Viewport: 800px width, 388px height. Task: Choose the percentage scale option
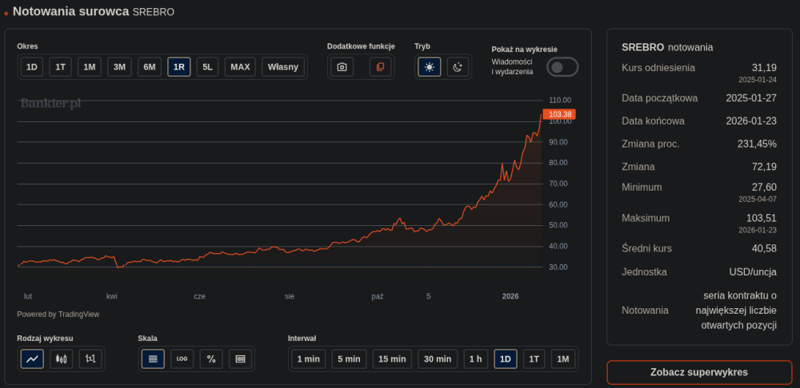[x=211, y=359]
